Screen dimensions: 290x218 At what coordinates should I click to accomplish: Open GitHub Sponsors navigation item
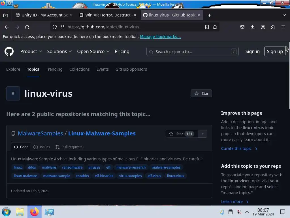[x=131, y=69]
